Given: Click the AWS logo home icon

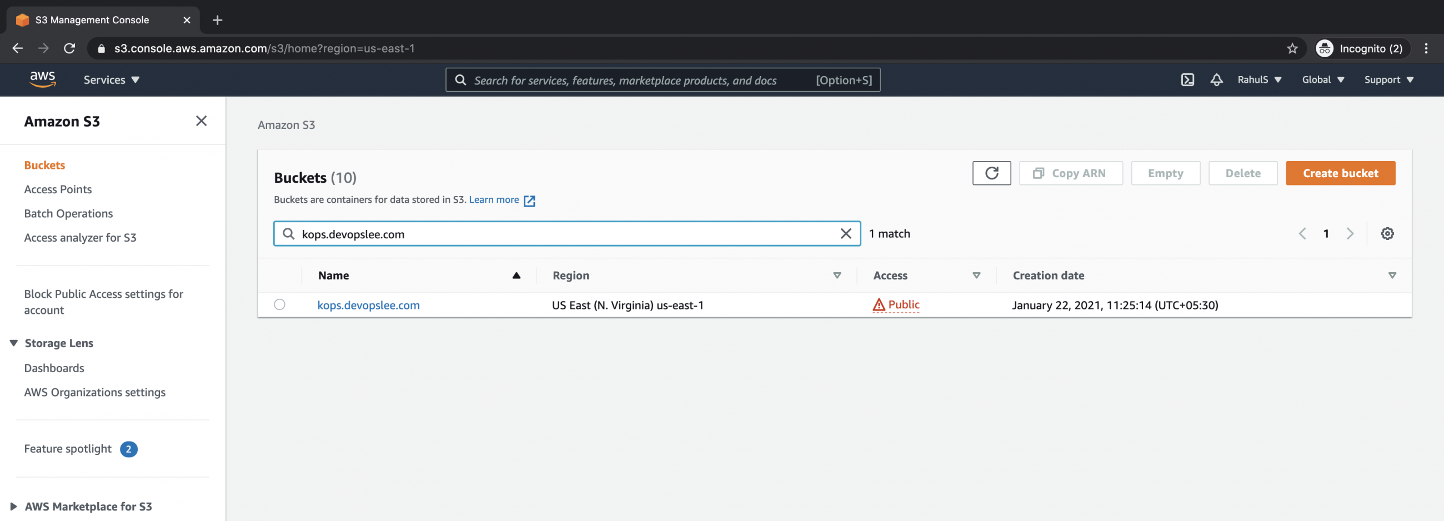Looking at the screenshot, I should 43,79.
